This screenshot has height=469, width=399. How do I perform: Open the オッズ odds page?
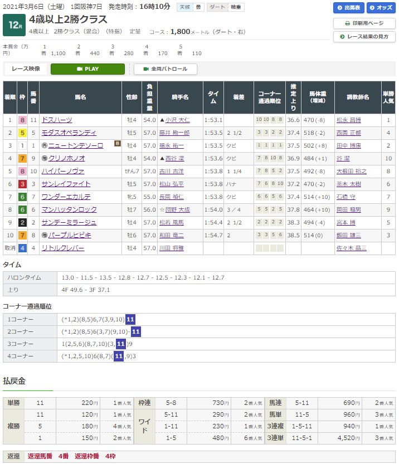click(x=381, y=8)
